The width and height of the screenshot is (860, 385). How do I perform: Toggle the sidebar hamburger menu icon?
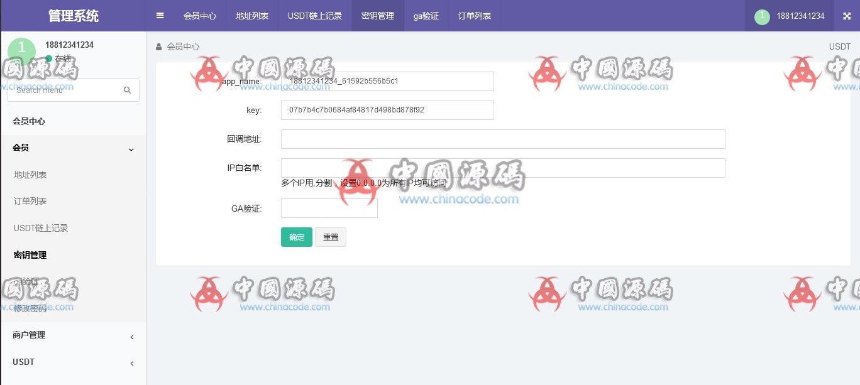point(160,16)
